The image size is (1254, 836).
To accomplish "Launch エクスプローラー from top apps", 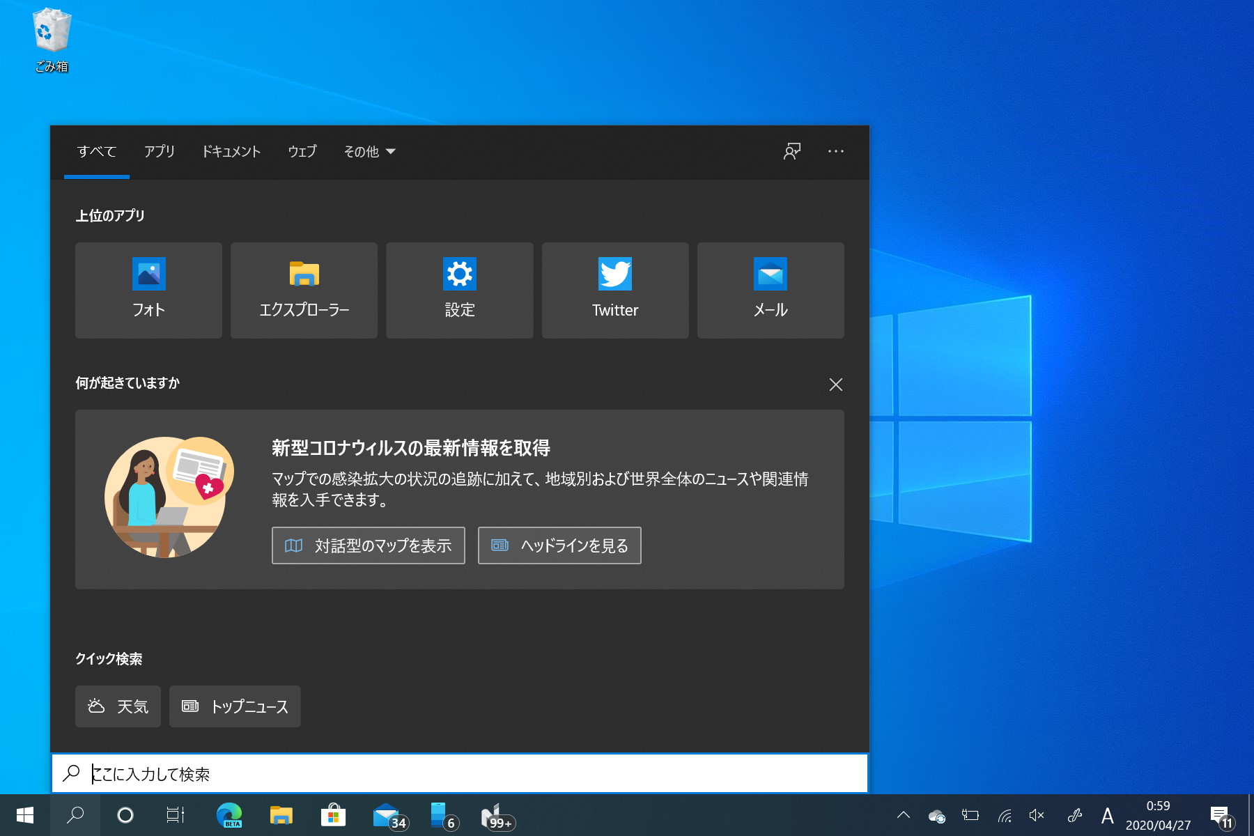I will pos(303,291).
